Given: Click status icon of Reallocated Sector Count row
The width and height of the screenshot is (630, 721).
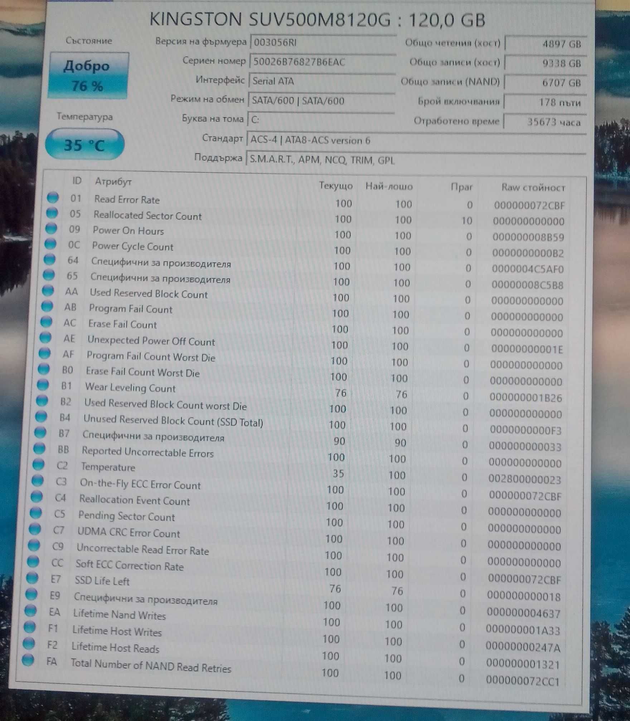Looking at the screenshot, I should point(52,213).
